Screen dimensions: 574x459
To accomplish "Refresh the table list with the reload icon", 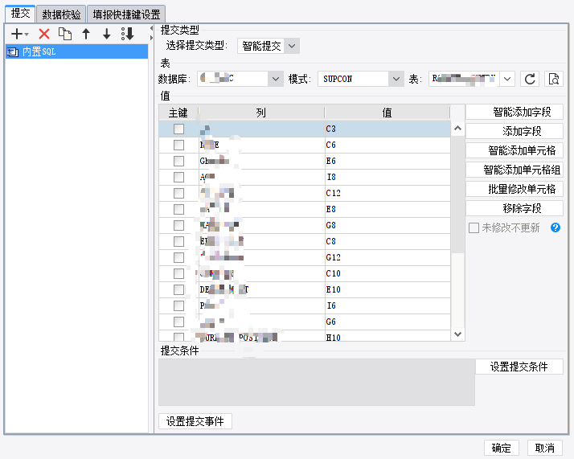I will click(530, 79).
